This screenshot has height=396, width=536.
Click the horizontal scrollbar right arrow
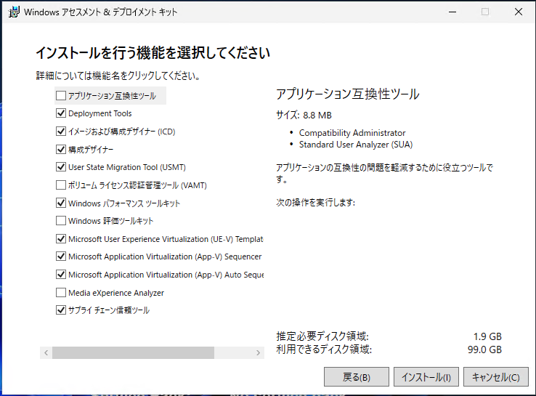click(x=258, y=352)
